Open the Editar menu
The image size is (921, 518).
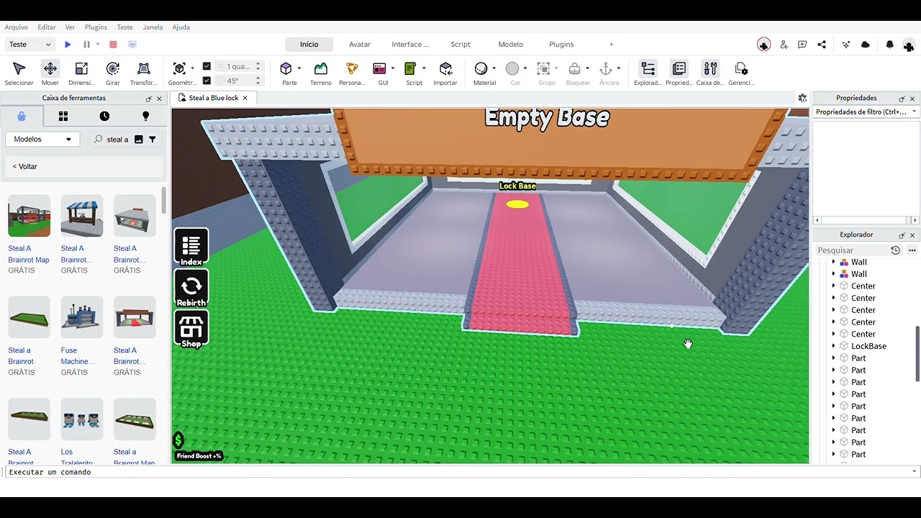coord(47,27)
